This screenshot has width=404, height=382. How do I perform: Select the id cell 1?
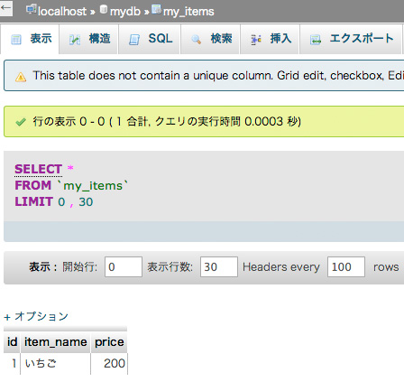click(12, 364)
